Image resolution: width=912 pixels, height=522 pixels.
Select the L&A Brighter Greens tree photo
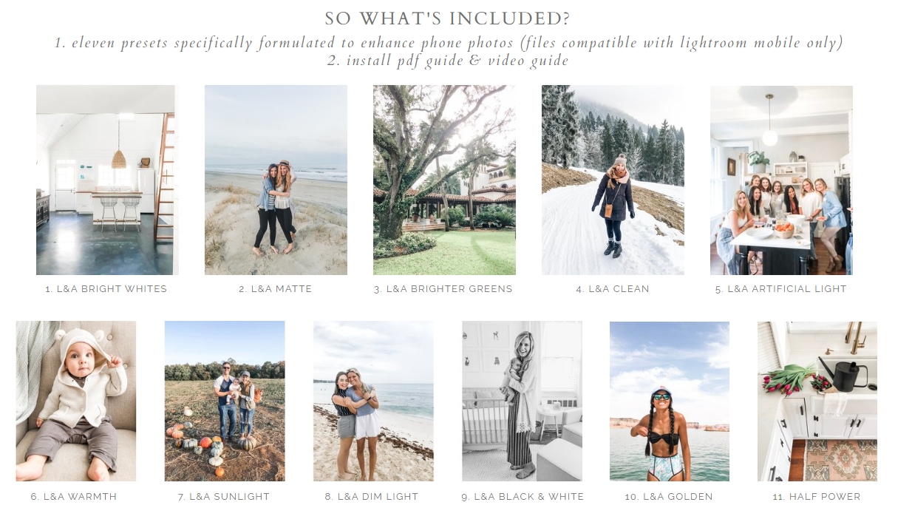point(444,180)
